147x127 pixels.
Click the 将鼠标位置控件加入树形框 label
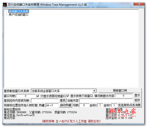click(x=21, y=105)
